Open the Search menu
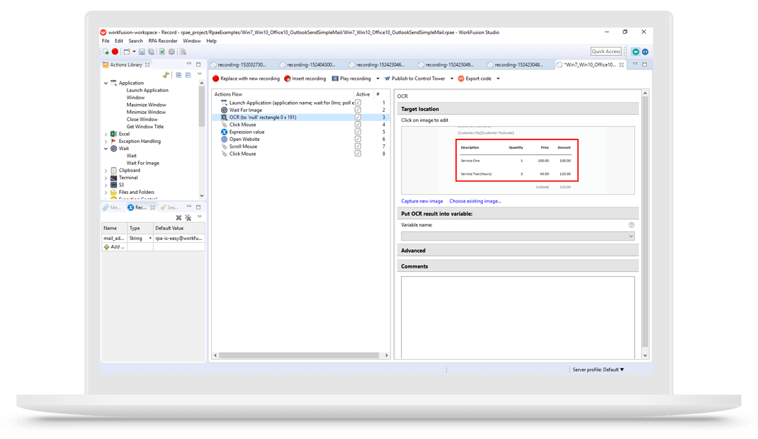The width and height of the screenshot is (758, 439). tap(135, 41)
